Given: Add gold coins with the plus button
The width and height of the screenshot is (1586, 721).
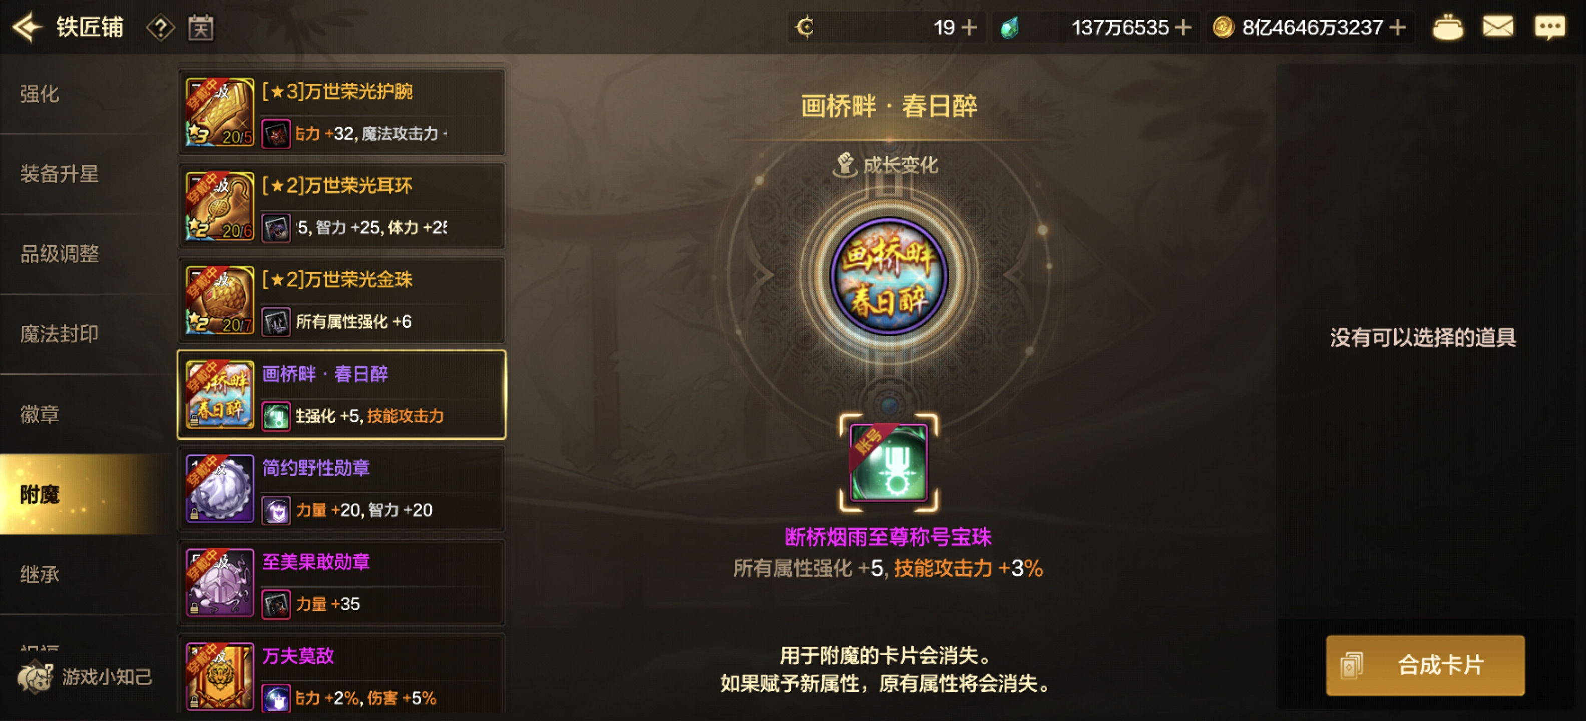Looking at the screenshot, I should (1397, 27).
